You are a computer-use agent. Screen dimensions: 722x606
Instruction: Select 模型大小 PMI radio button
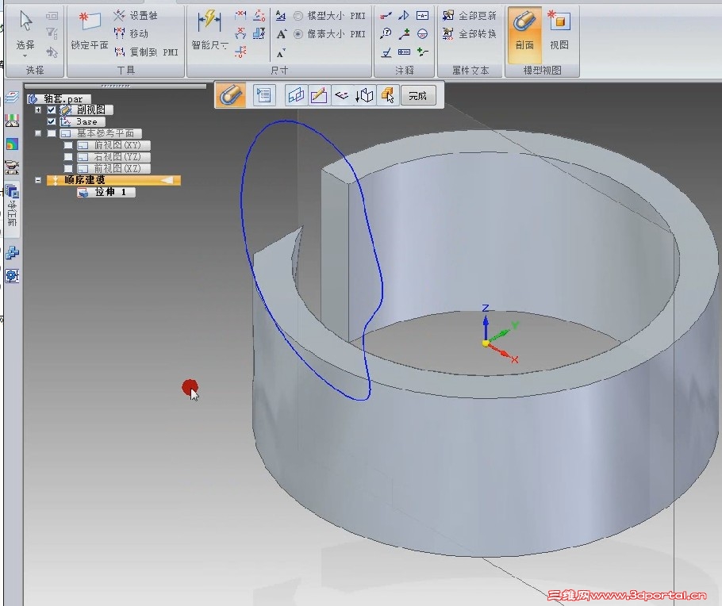(298, 16)
